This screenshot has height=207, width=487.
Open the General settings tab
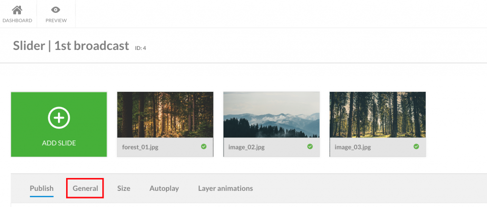(85, 188)
